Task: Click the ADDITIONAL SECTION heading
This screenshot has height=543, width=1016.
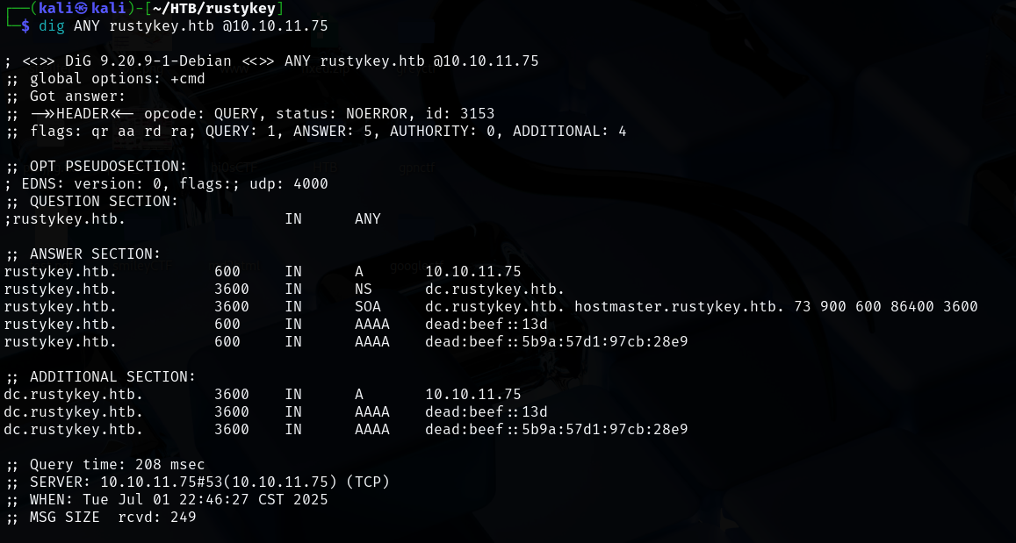Action: [x=112, y=377]
